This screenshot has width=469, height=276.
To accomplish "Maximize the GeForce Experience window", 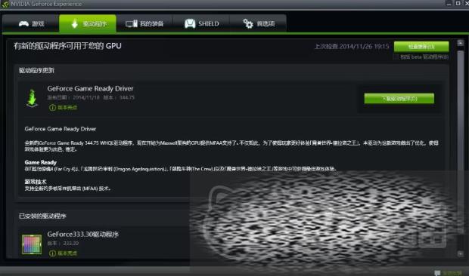I will coord(458,3).
